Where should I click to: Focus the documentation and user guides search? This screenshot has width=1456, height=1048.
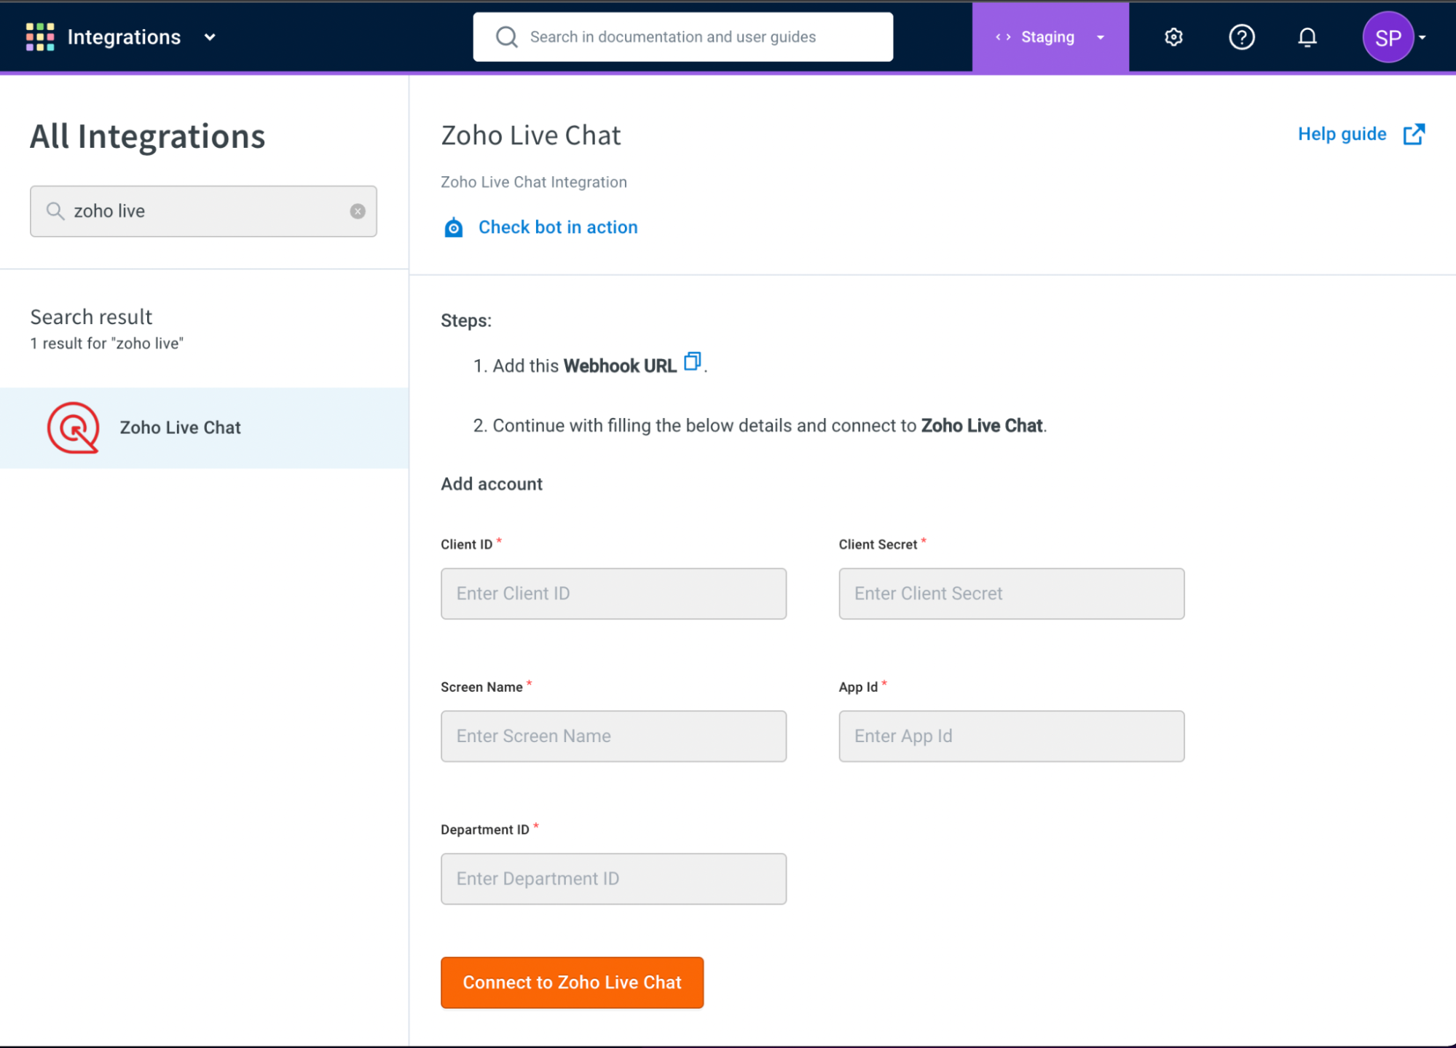click(682, 37)
